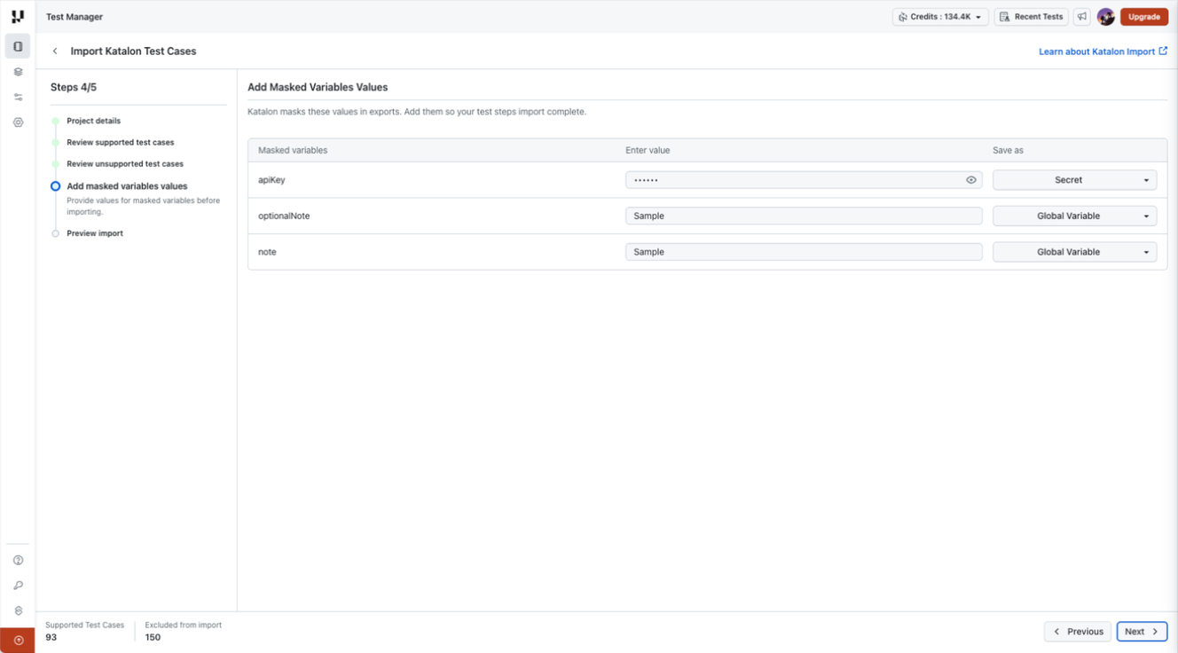Click the Import Katalon Test Cases title
This screenshot has width=1178, height=653.
[133, 51]
